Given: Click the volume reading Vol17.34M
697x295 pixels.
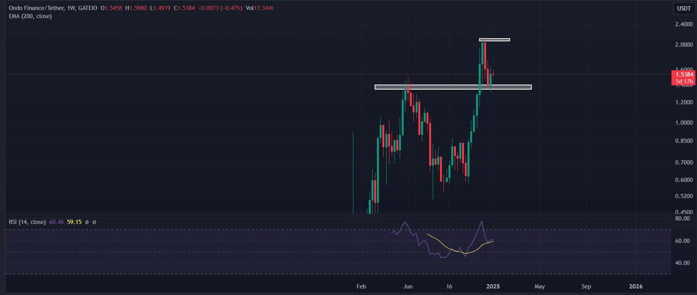Looking at the screenshot, I should pyautogui.click(x=259, y=8).
